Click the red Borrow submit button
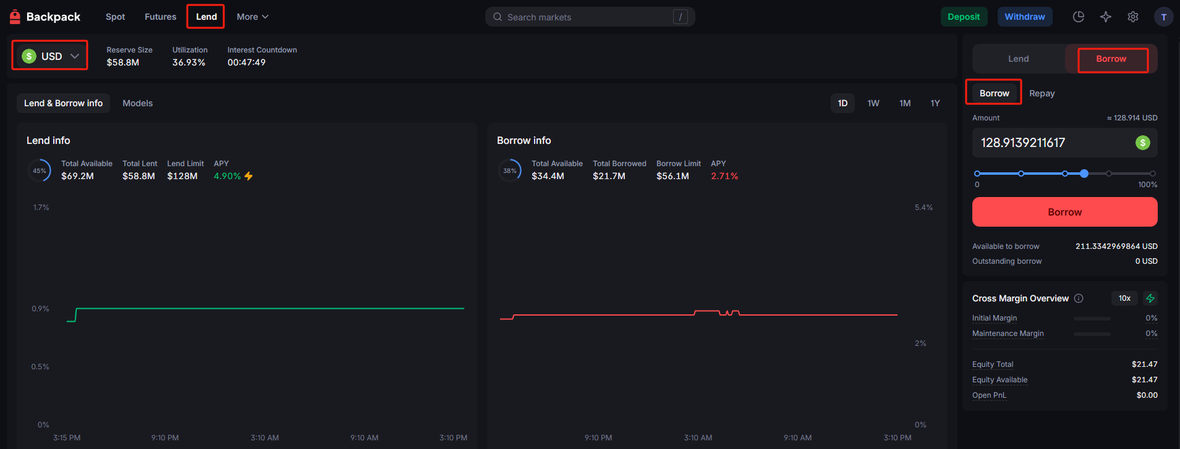This screenshot has height=449, width=1180. [x=1064, y=212]
